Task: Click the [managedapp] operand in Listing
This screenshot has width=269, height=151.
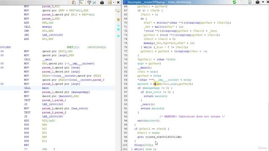Action: click(80, 92)
